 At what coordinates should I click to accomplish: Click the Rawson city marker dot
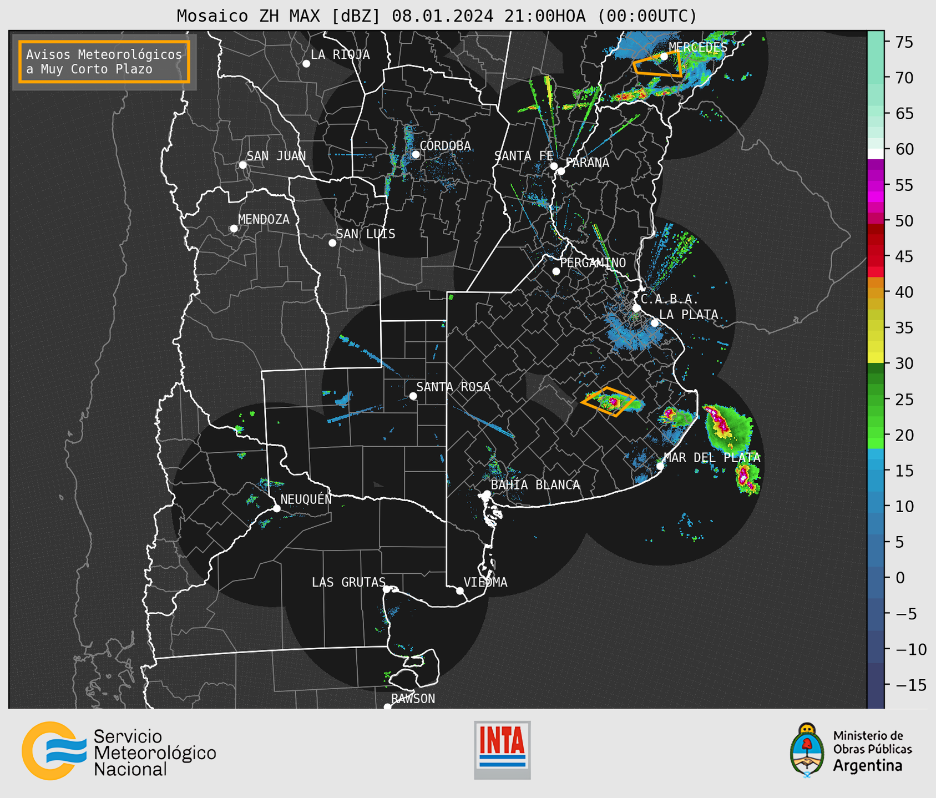tap(387, 706)
